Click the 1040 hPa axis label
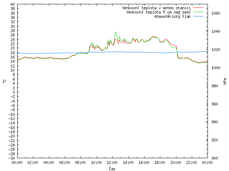This screenshot has width=229, height=171. (216, 31)
